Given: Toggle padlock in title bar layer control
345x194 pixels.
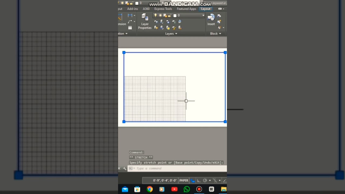Looking at the screenshot, I should click(132, 3).
